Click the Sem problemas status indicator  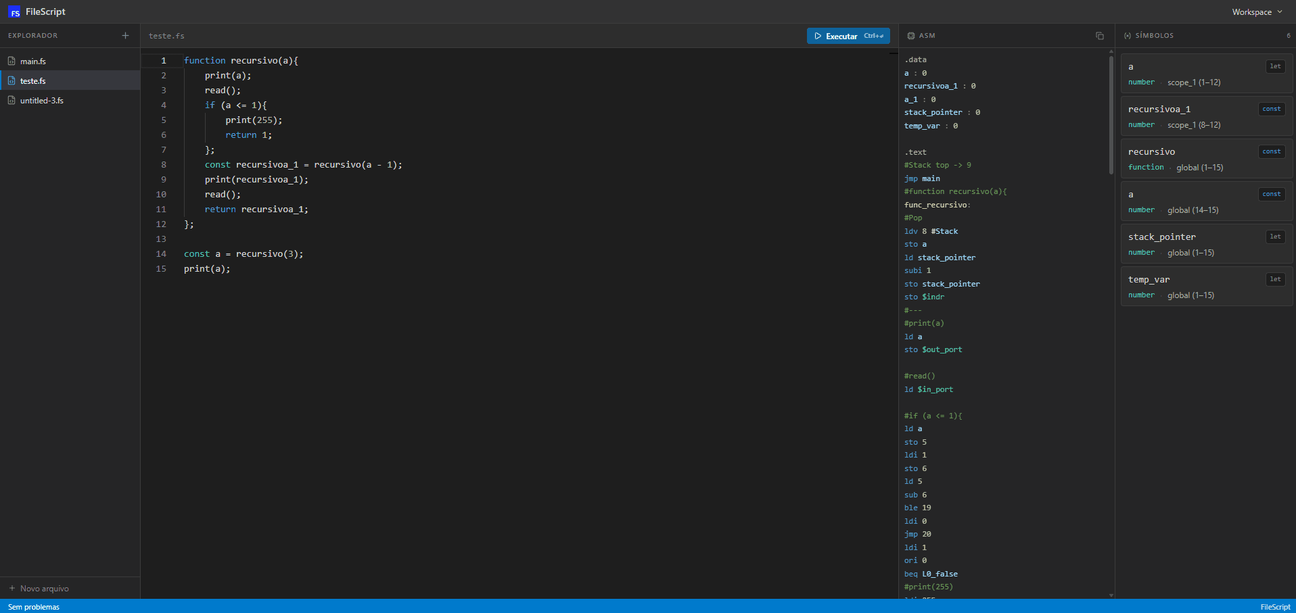pos(34,607)
